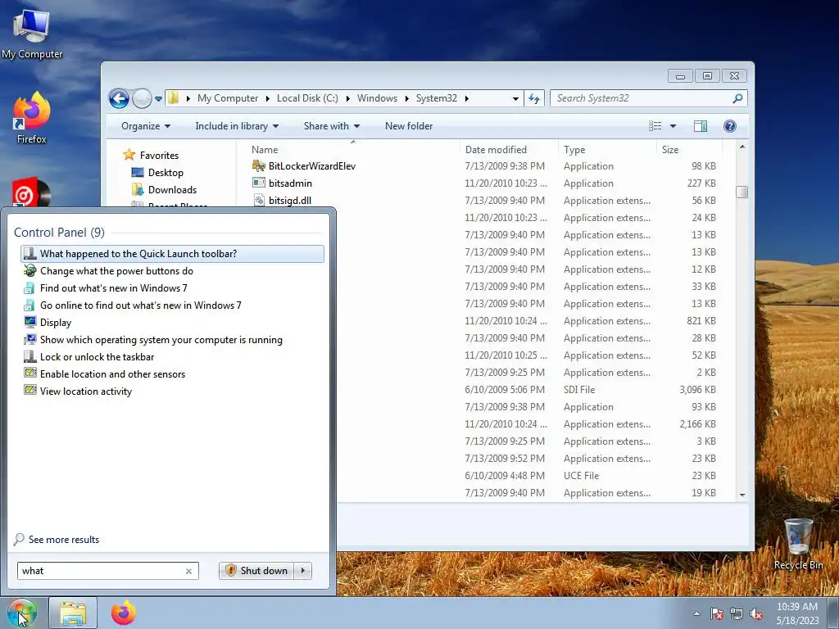Expand arrow after Local Disk (C:) breadcrumb
Screen dimensions: 839x629
tap(347, 98)
